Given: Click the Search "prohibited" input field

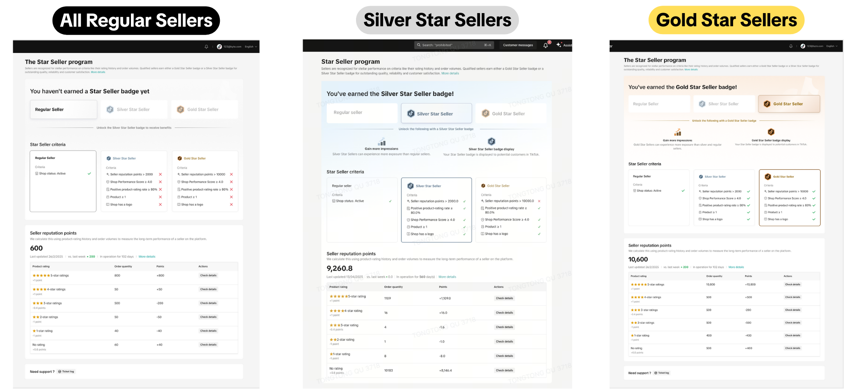Looking at the screenshot, I should point(451,45).
